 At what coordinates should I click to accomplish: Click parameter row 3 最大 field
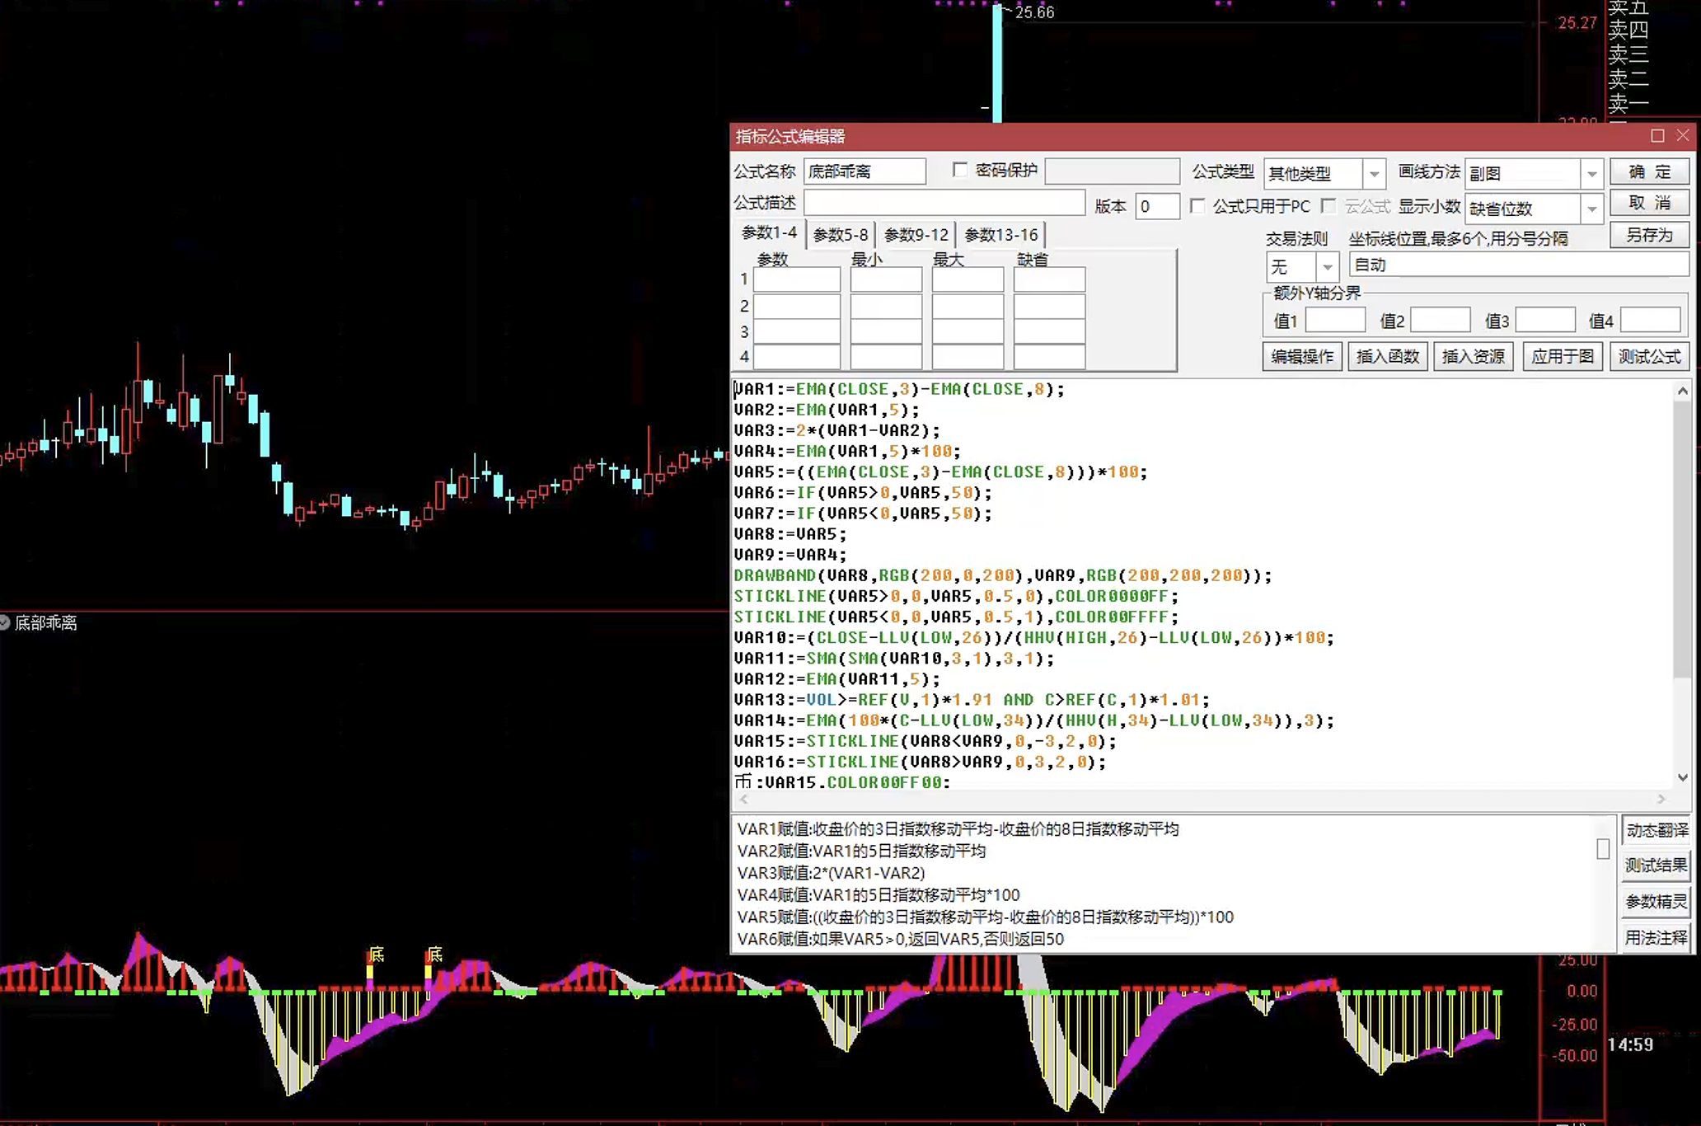(x=968, y=332)
